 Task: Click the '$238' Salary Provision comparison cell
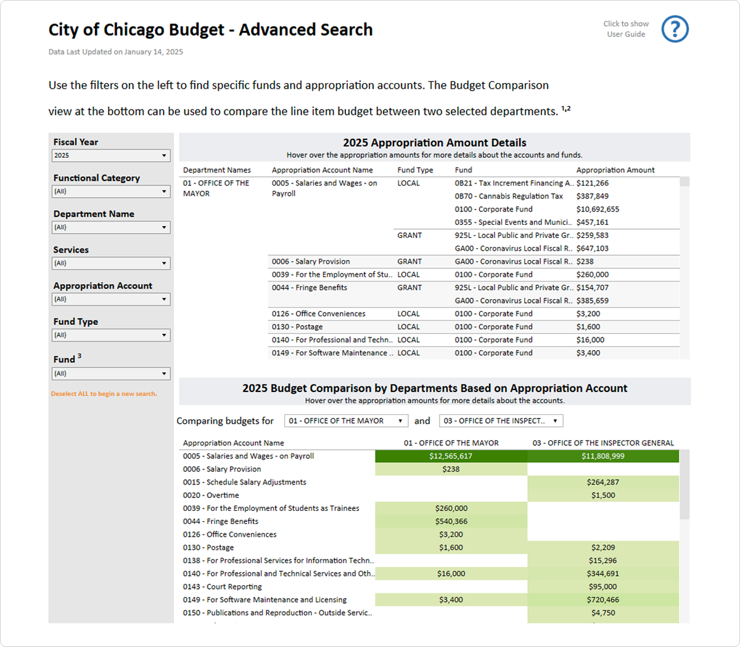[451, 469]
